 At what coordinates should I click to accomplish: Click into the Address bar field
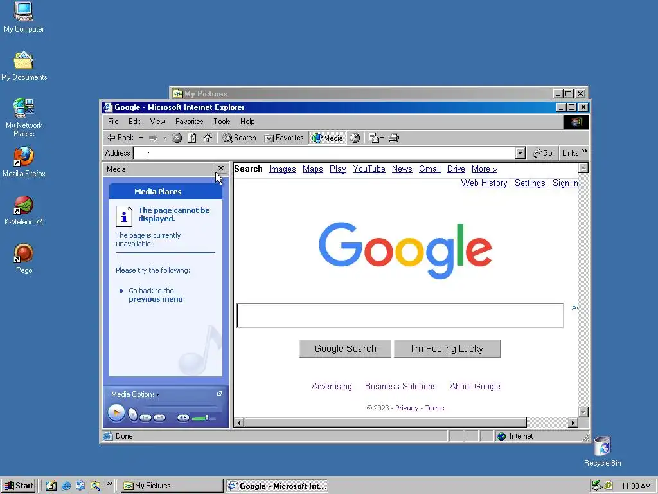click(324, 153)
